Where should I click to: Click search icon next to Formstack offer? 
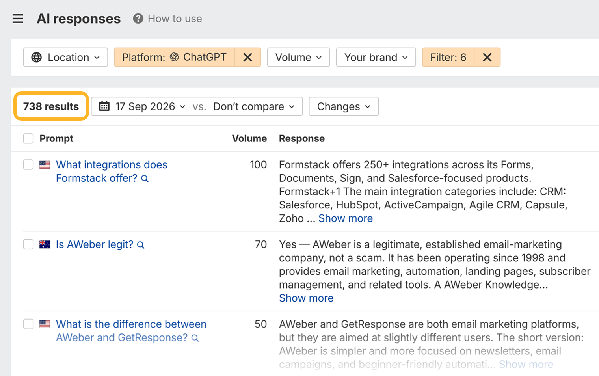coord(145,179)
